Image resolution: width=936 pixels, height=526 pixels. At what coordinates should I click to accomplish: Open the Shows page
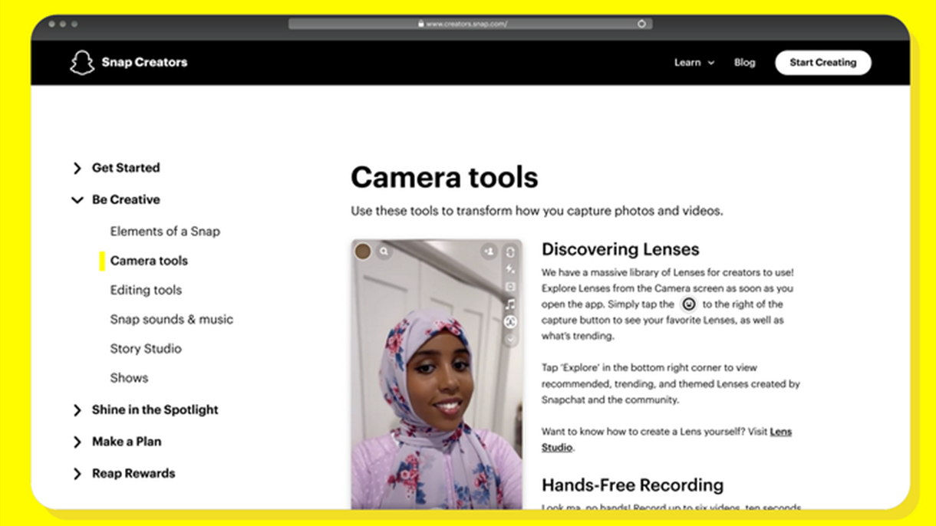point(129,377)
